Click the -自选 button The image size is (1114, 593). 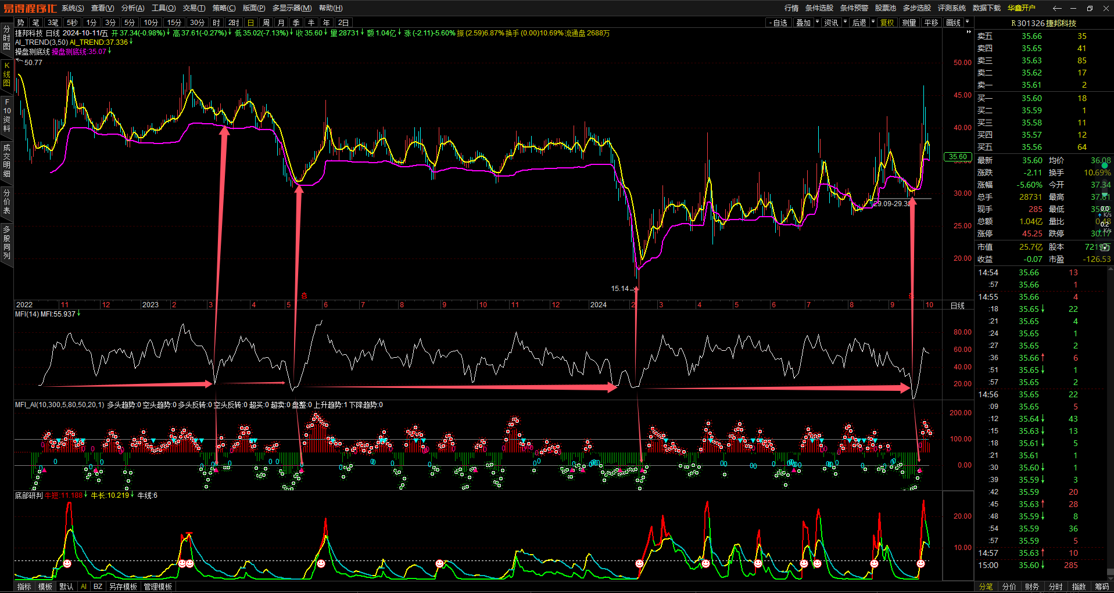[x=779, y=23]
